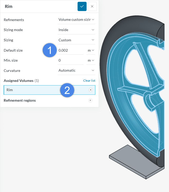Add a refinement region with plus icon
Viewport: 169px width, 192px height.
click(x=90, y=100)
